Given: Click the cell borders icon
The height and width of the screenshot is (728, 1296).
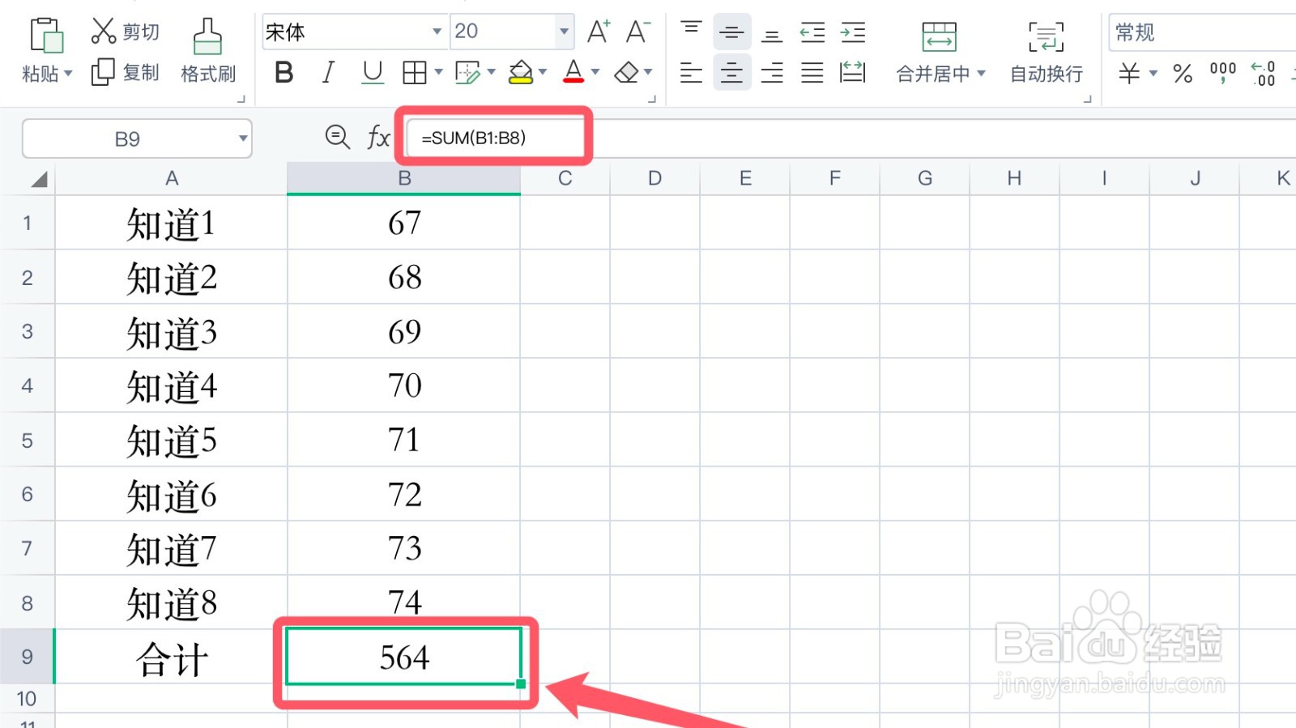Looking at the screenshot, I should click(x=415, y=73).
